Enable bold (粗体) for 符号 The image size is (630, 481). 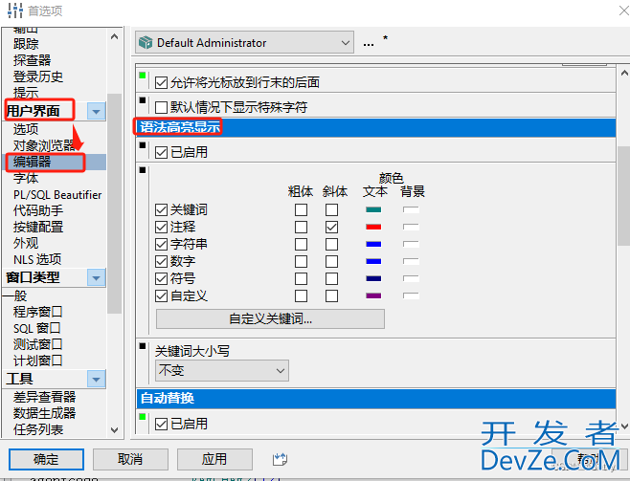301,278
